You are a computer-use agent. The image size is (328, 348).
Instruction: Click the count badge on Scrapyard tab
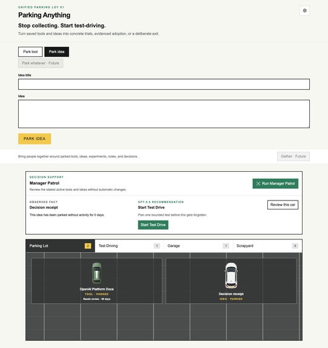pyautogui.click(x=295, y=246)
